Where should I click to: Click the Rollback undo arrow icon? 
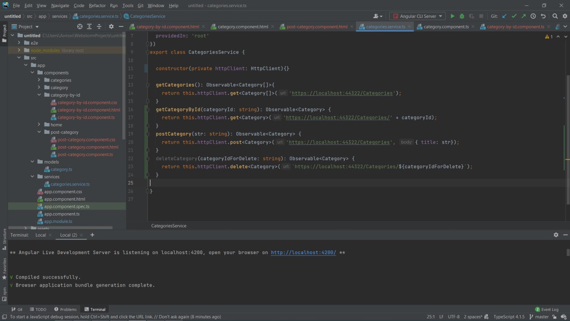543,16
